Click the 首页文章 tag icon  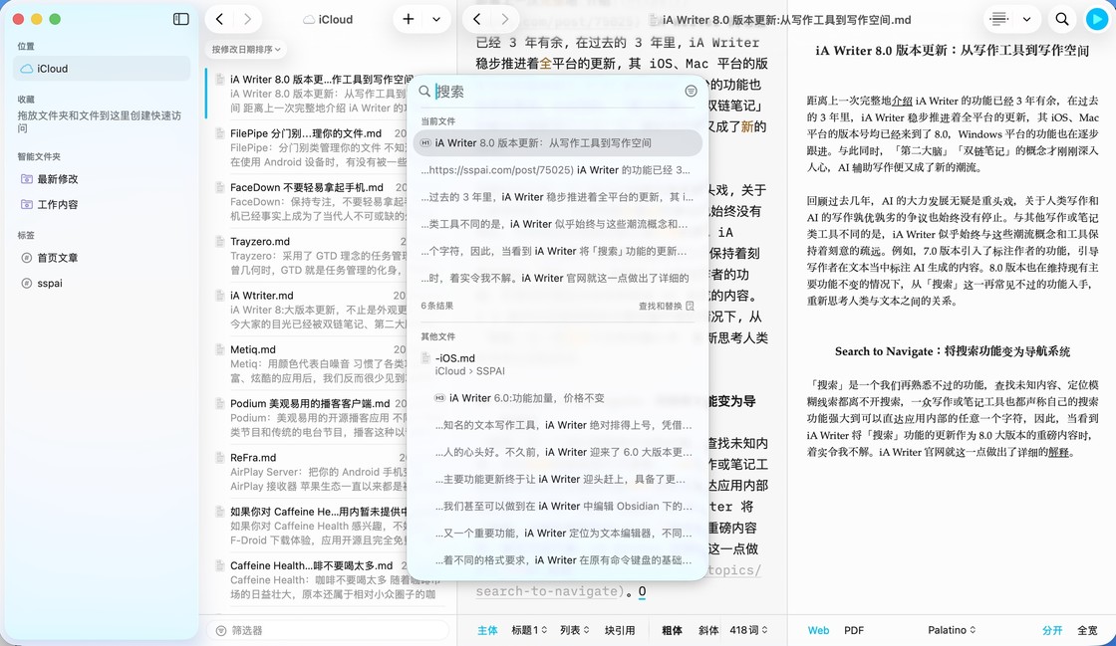point(26,258)
